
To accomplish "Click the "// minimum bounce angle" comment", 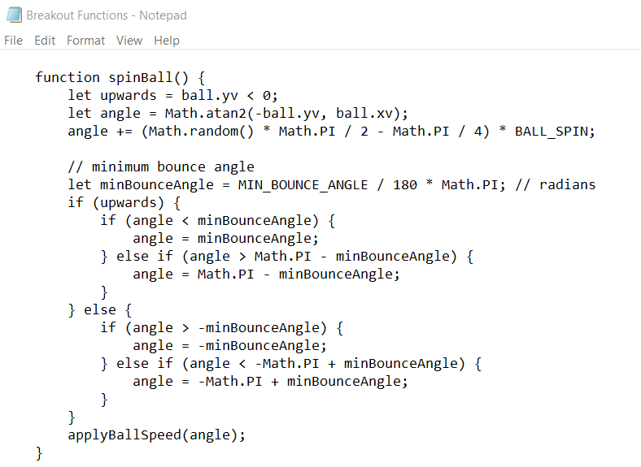I will coord(161,167).
